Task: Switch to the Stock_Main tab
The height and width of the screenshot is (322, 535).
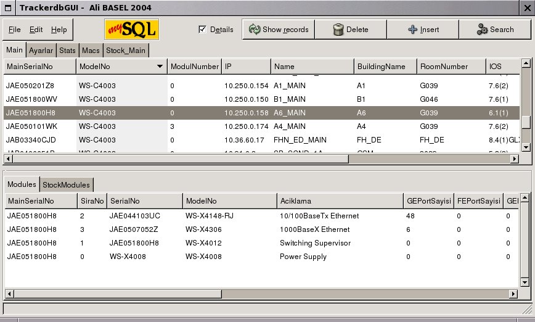Action: [x=126, y=51]
